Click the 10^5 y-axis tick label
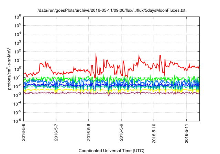This screenshot has width=220, height=154. click(x=18, y=26)
